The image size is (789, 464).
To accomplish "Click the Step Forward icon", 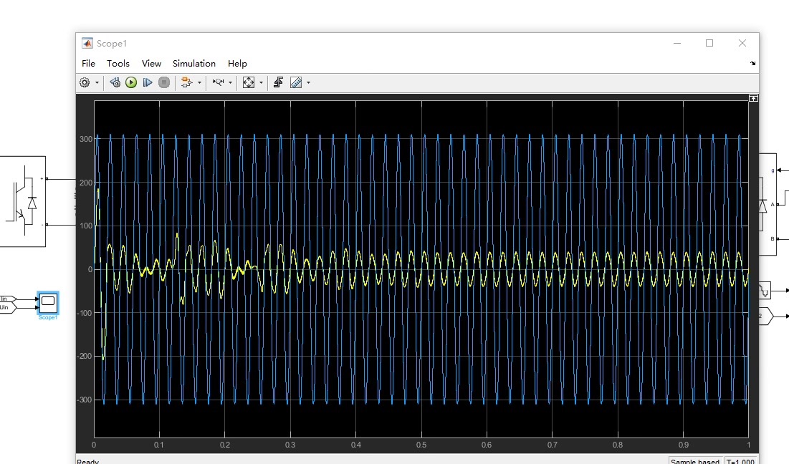I will pyautogui.click(x=148, y=82).
